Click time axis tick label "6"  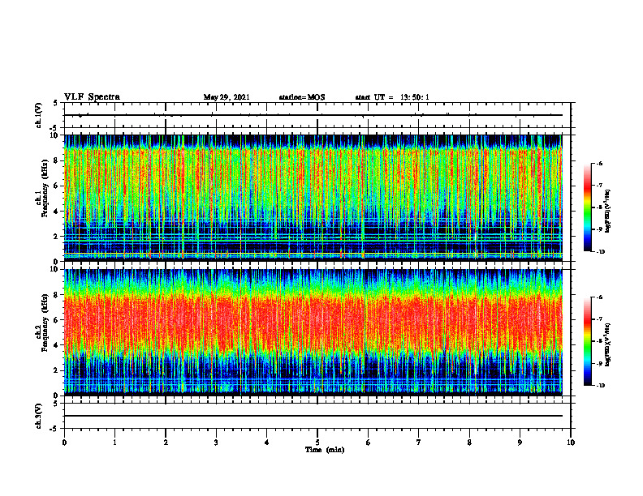[x=368, y=443]
